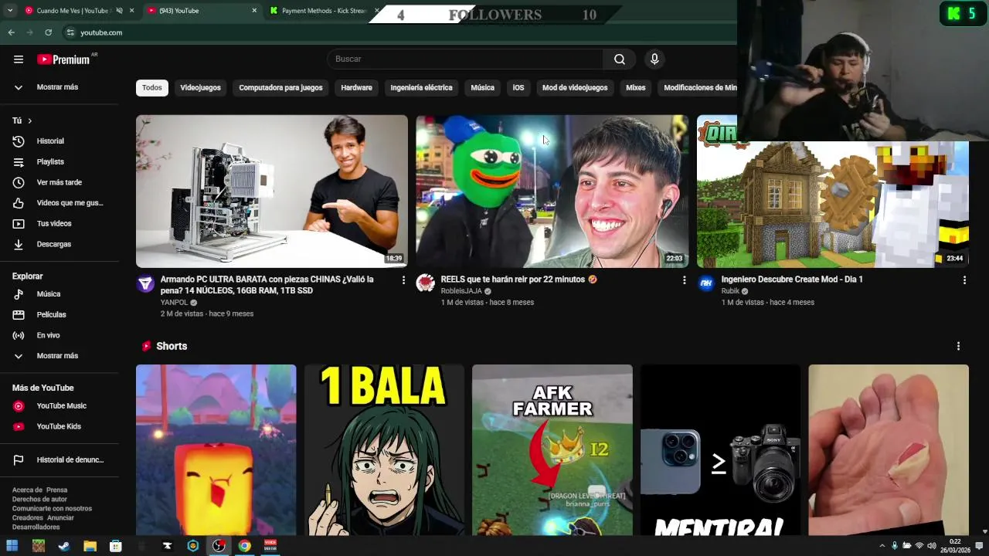Open Steam from the taskbar

click(64, 546)
